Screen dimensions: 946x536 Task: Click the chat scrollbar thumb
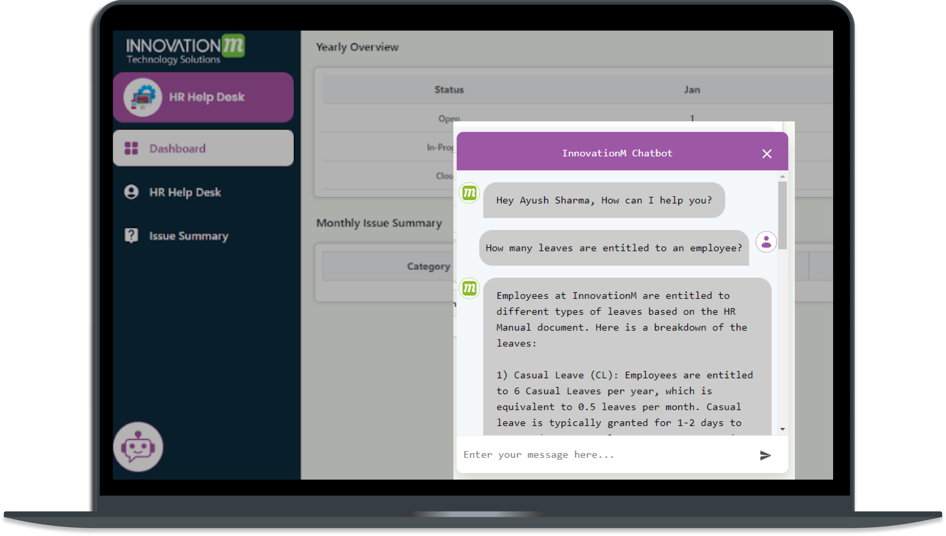782,215
